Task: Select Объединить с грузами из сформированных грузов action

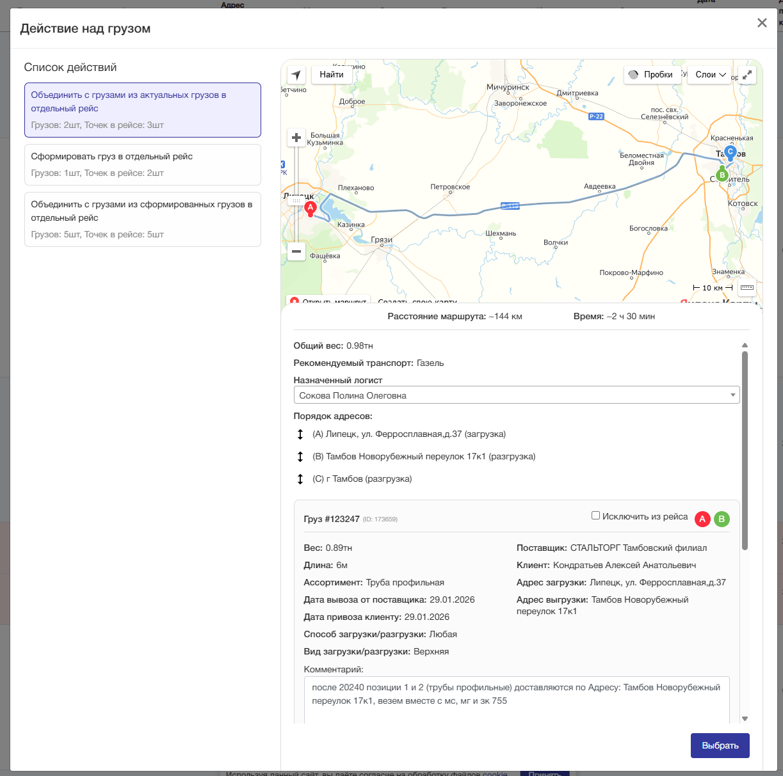Action: (x=143, y=219)
